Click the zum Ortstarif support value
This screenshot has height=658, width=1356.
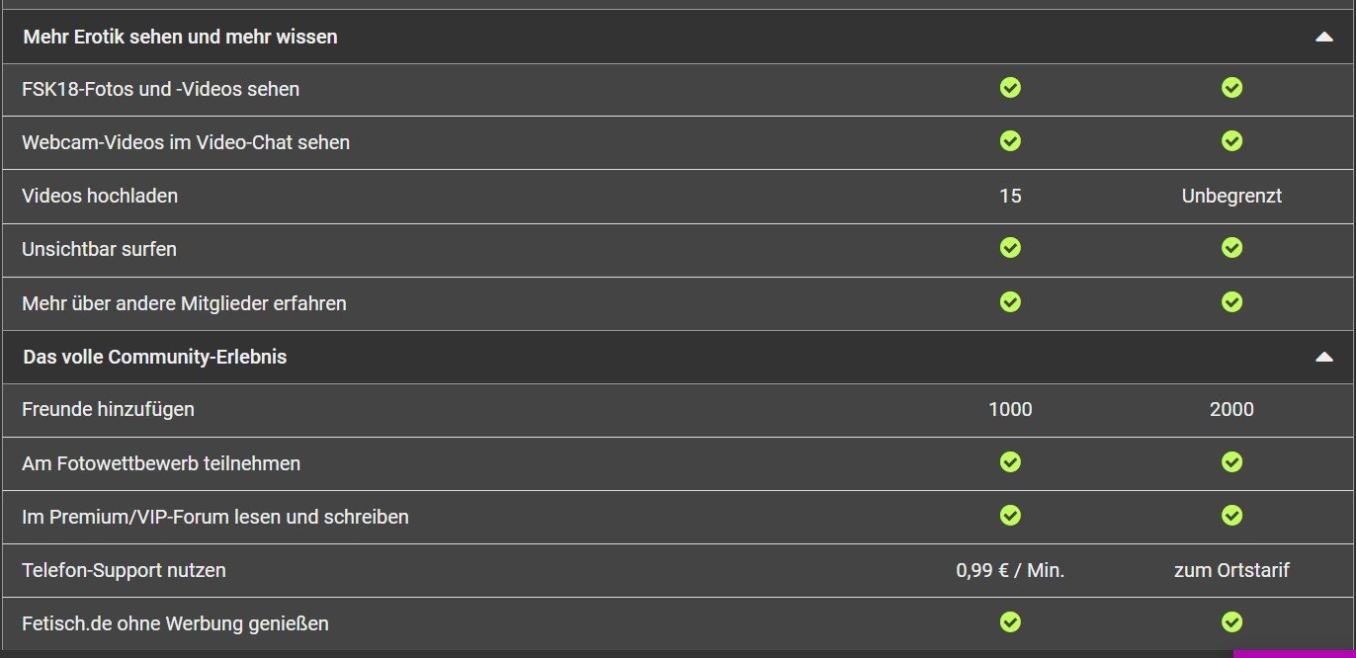point(1231,570)
